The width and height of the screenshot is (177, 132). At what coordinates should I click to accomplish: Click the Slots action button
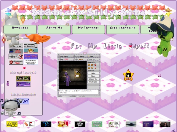[x=93, y=76]
